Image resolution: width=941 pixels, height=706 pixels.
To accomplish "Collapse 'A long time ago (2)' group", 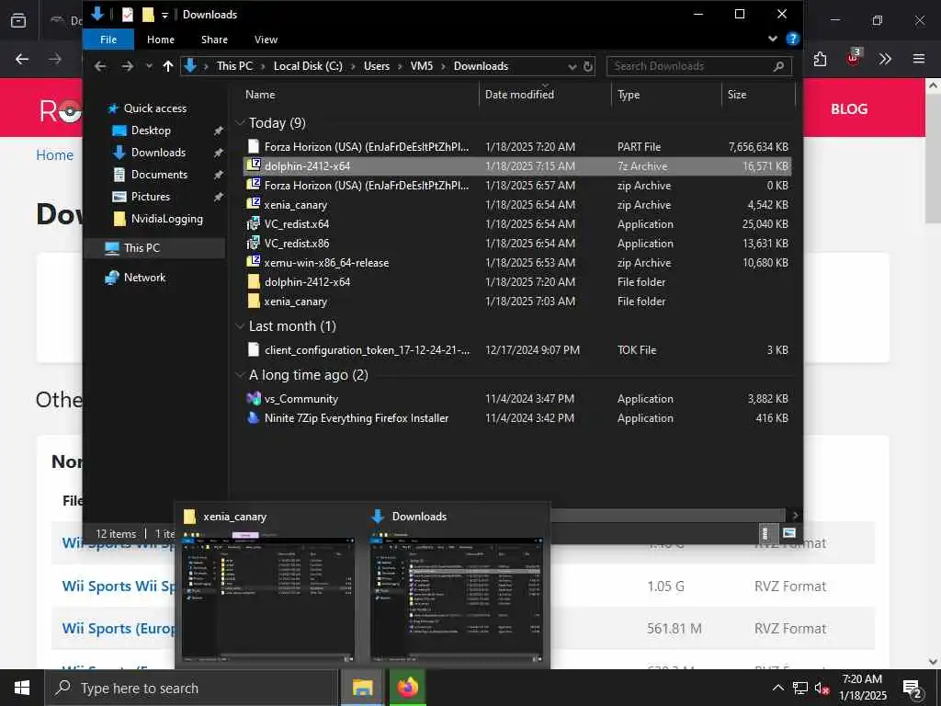I will [x=240, y=375].
